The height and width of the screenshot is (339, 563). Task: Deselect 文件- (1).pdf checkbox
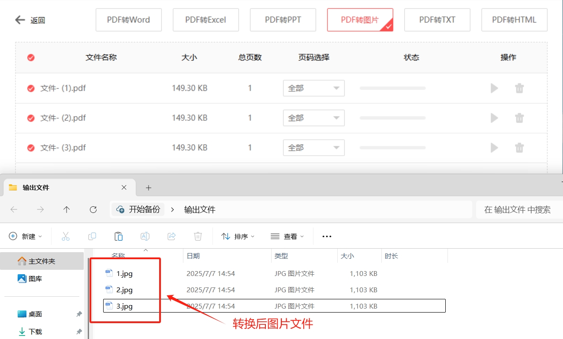[x=30, y=88]
